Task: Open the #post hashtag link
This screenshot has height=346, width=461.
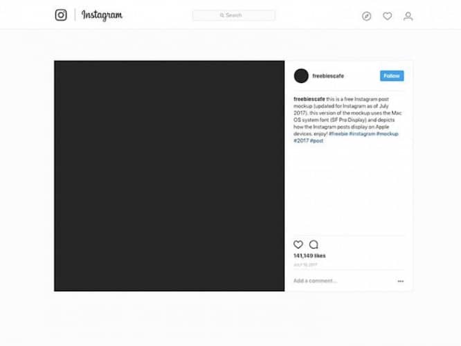Action: click(x=316, y=140)
